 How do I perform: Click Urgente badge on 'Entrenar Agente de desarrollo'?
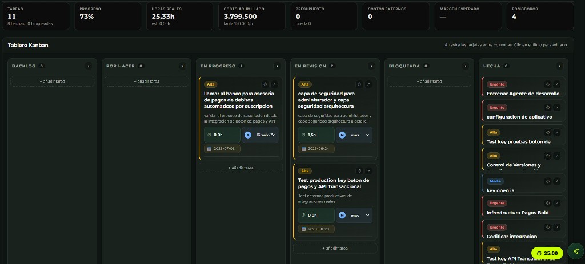497,84
